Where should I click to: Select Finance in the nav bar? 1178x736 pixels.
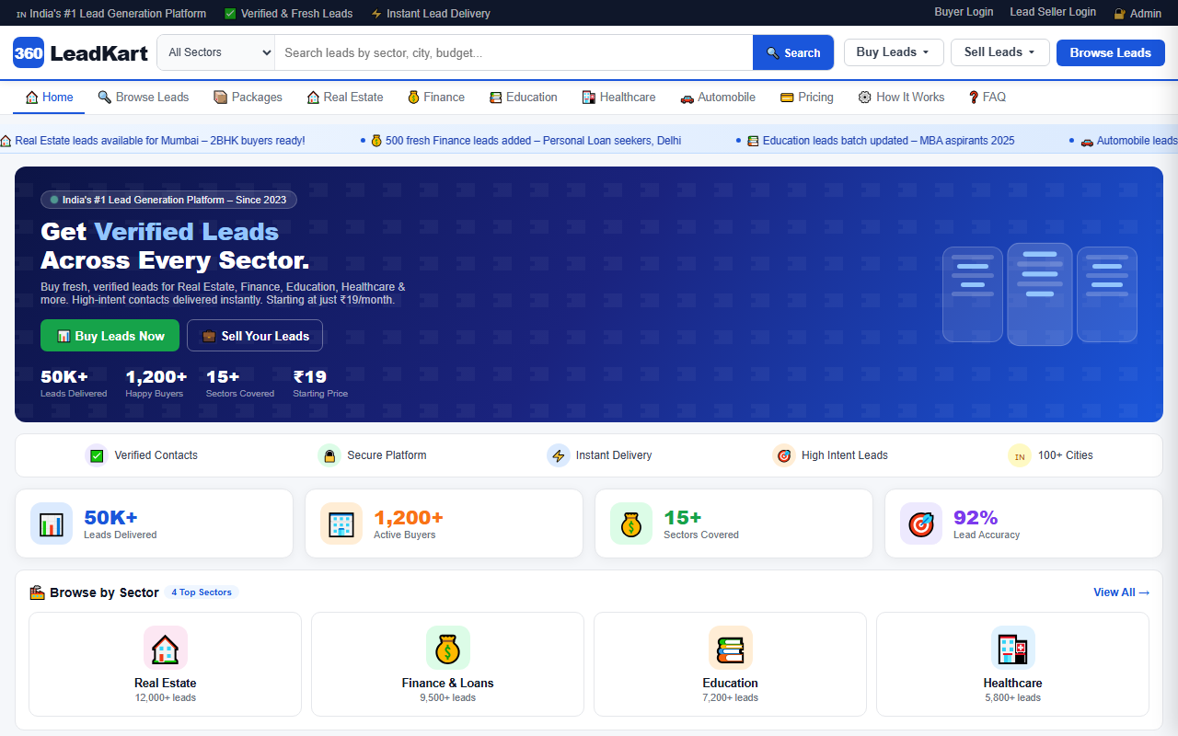tap(436, 97)
